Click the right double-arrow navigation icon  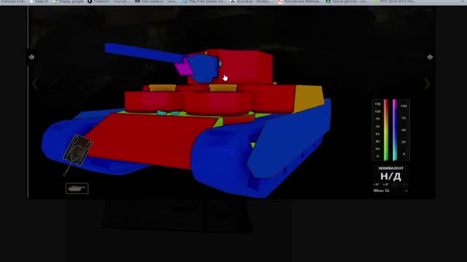click(x=430, y=57)
